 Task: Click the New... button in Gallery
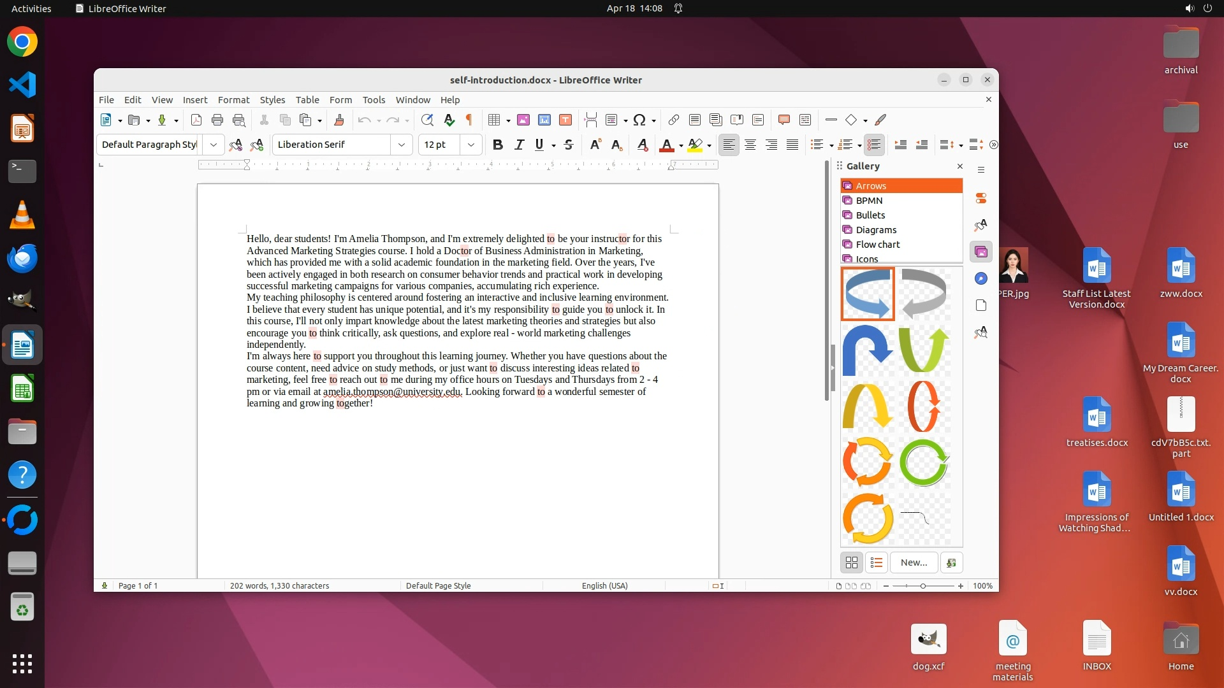914,563
